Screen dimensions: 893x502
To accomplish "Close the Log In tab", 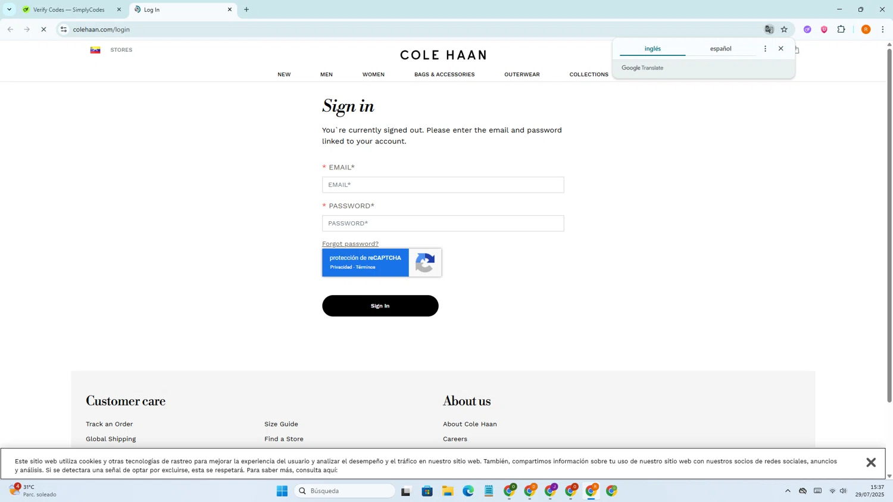I will (230, 10).
